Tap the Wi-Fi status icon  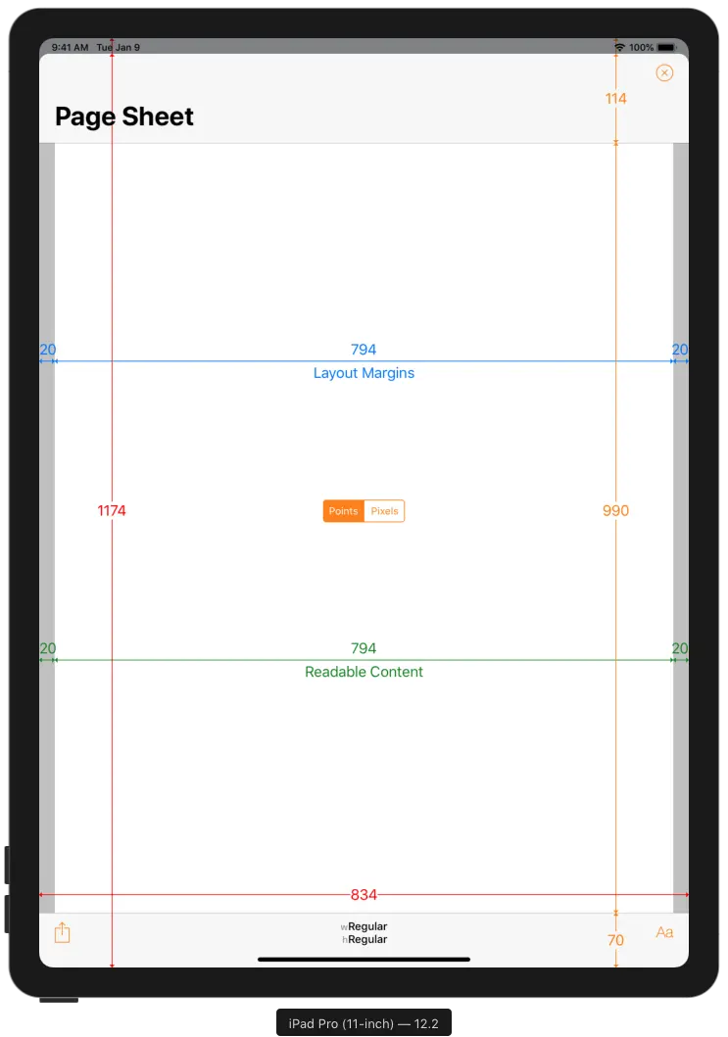[x=619, y=48]
